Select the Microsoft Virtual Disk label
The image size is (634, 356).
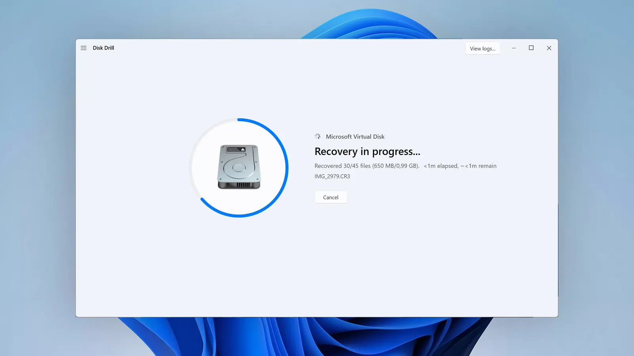[x=355, y=136]
